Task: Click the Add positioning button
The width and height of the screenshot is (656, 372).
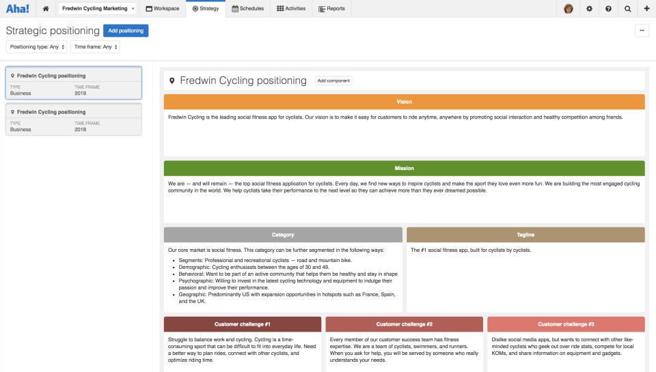Action: click(x=126, y=31)
